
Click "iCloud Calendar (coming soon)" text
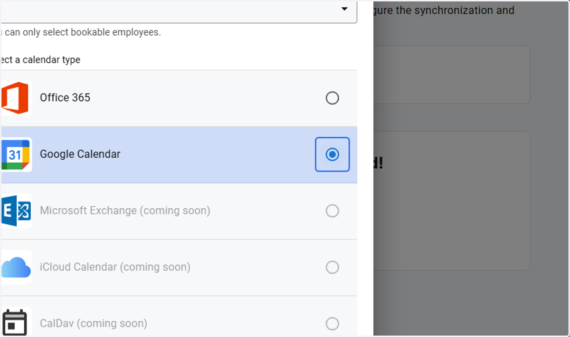[x=115, y=267]
